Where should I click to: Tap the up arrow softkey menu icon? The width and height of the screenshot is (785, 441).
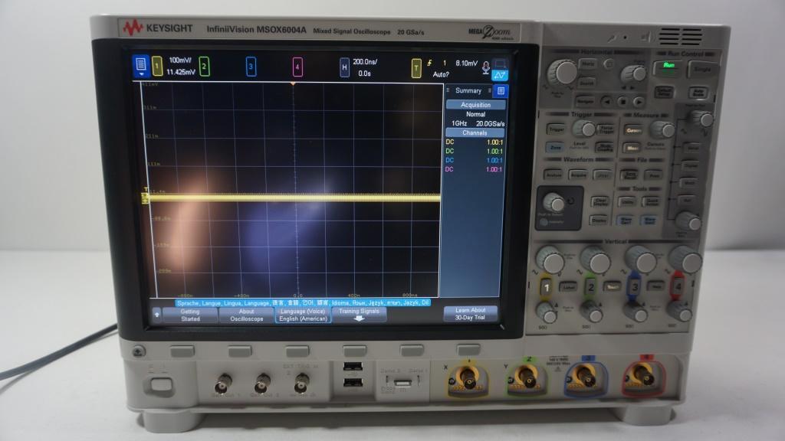[x=156, y=315]
